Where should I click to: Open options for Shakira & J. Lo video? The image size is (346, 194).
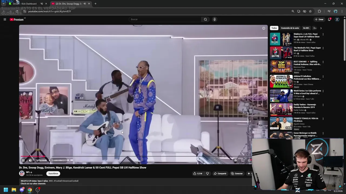[x=323, y=34]
